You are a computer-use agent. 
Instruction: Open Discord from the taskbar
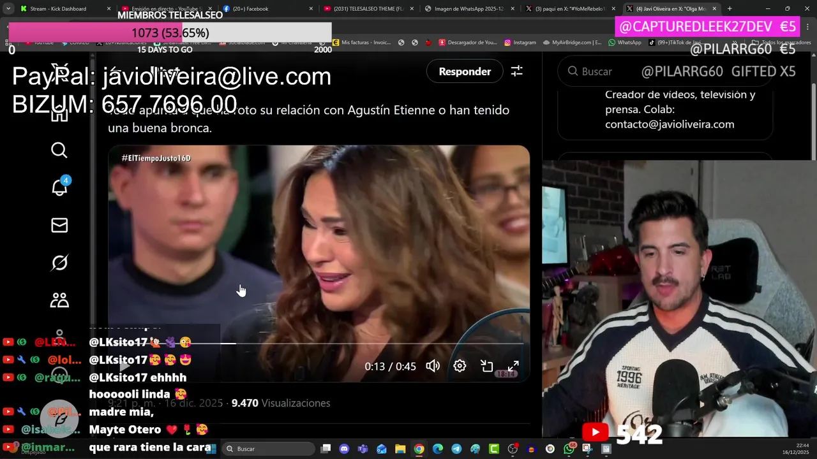click(345, 449)
